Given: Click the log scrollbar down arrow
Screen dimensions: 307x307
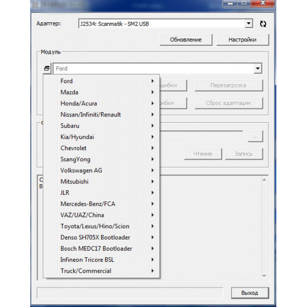Looking at the screenshot, I should click(x=264, y=276).
